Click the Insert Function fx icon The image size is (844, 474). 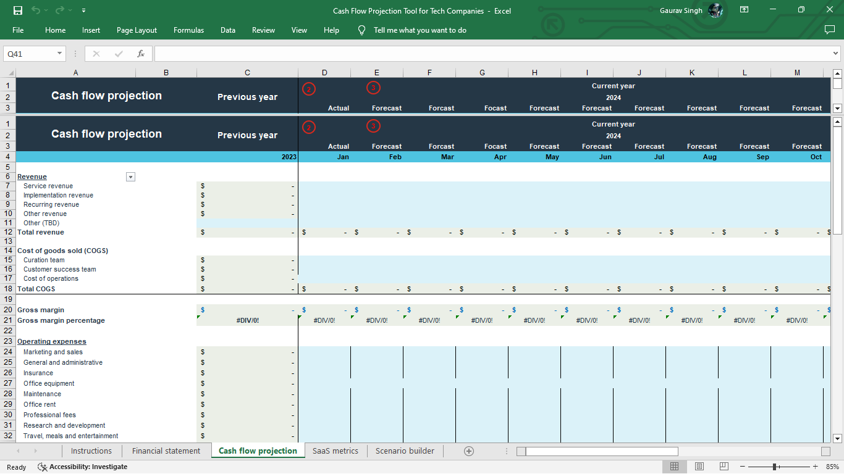coord(141,53)
